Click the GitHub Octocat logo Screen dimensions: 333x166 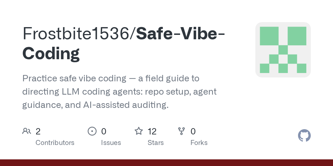pos(304,136)
